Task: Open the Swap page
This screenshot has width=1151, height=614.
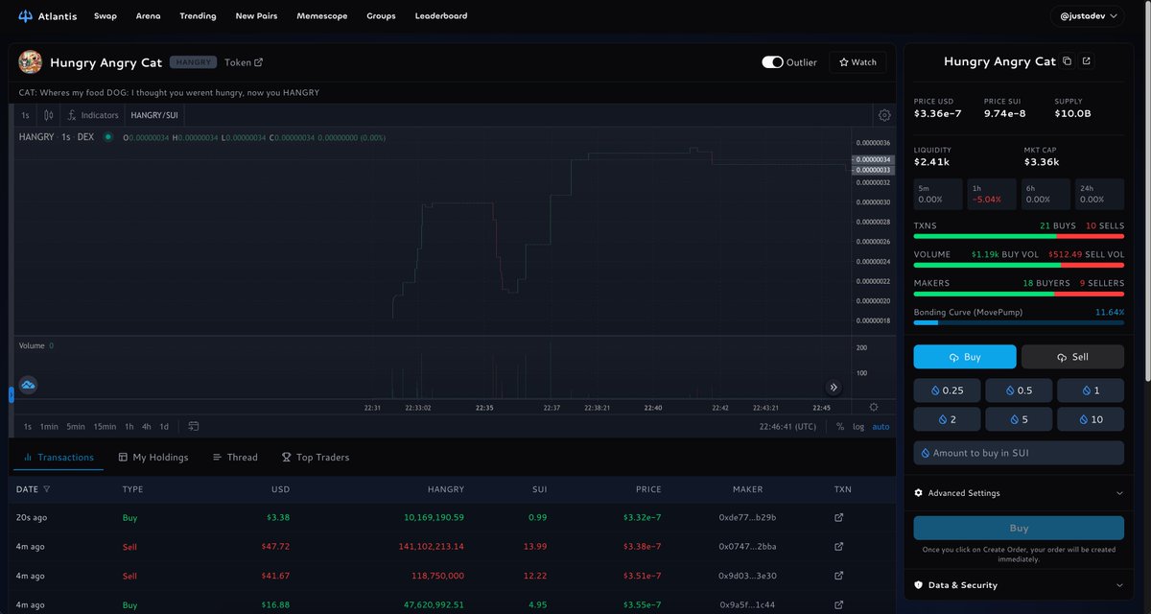Action: click(106, 16)
